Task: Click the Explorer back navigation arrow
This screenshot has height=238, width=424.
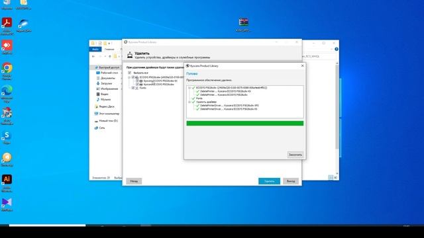Action: pyautogui.click(x=93, y=56)
